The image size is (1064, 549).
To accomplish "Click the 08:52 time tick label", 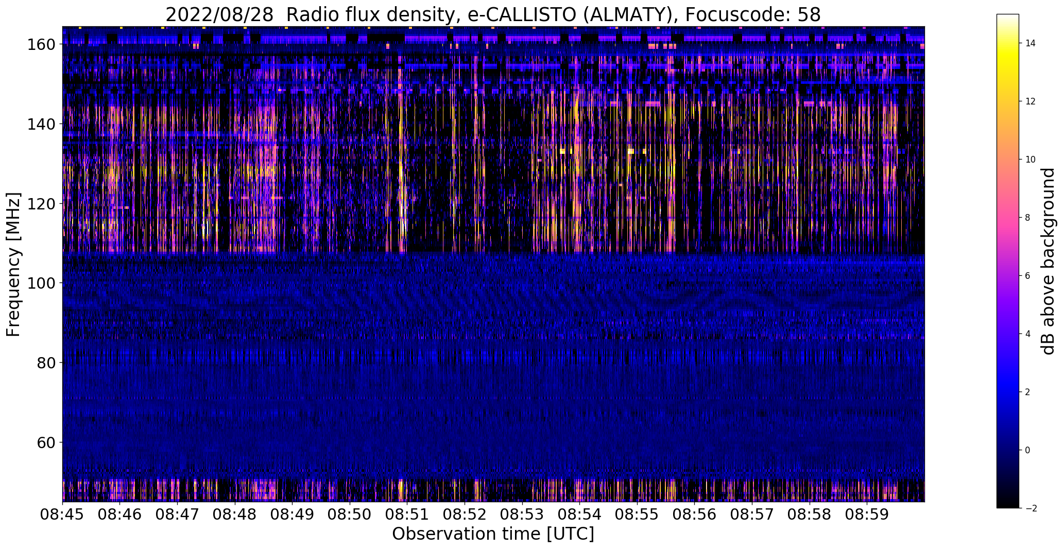I will (465, 514).
